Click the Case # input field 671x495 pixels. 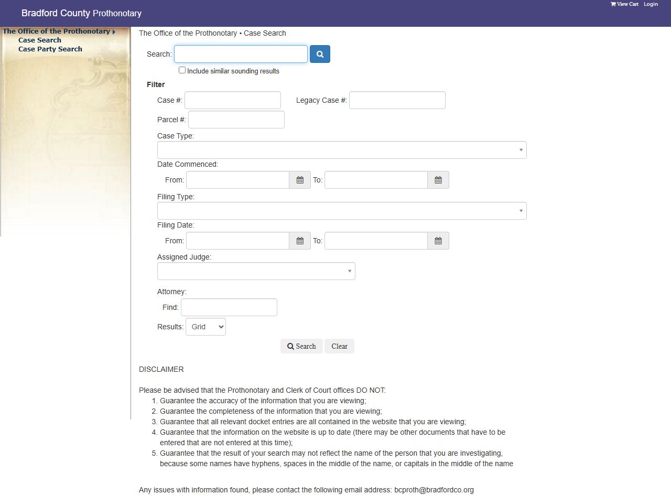[233, 100]
